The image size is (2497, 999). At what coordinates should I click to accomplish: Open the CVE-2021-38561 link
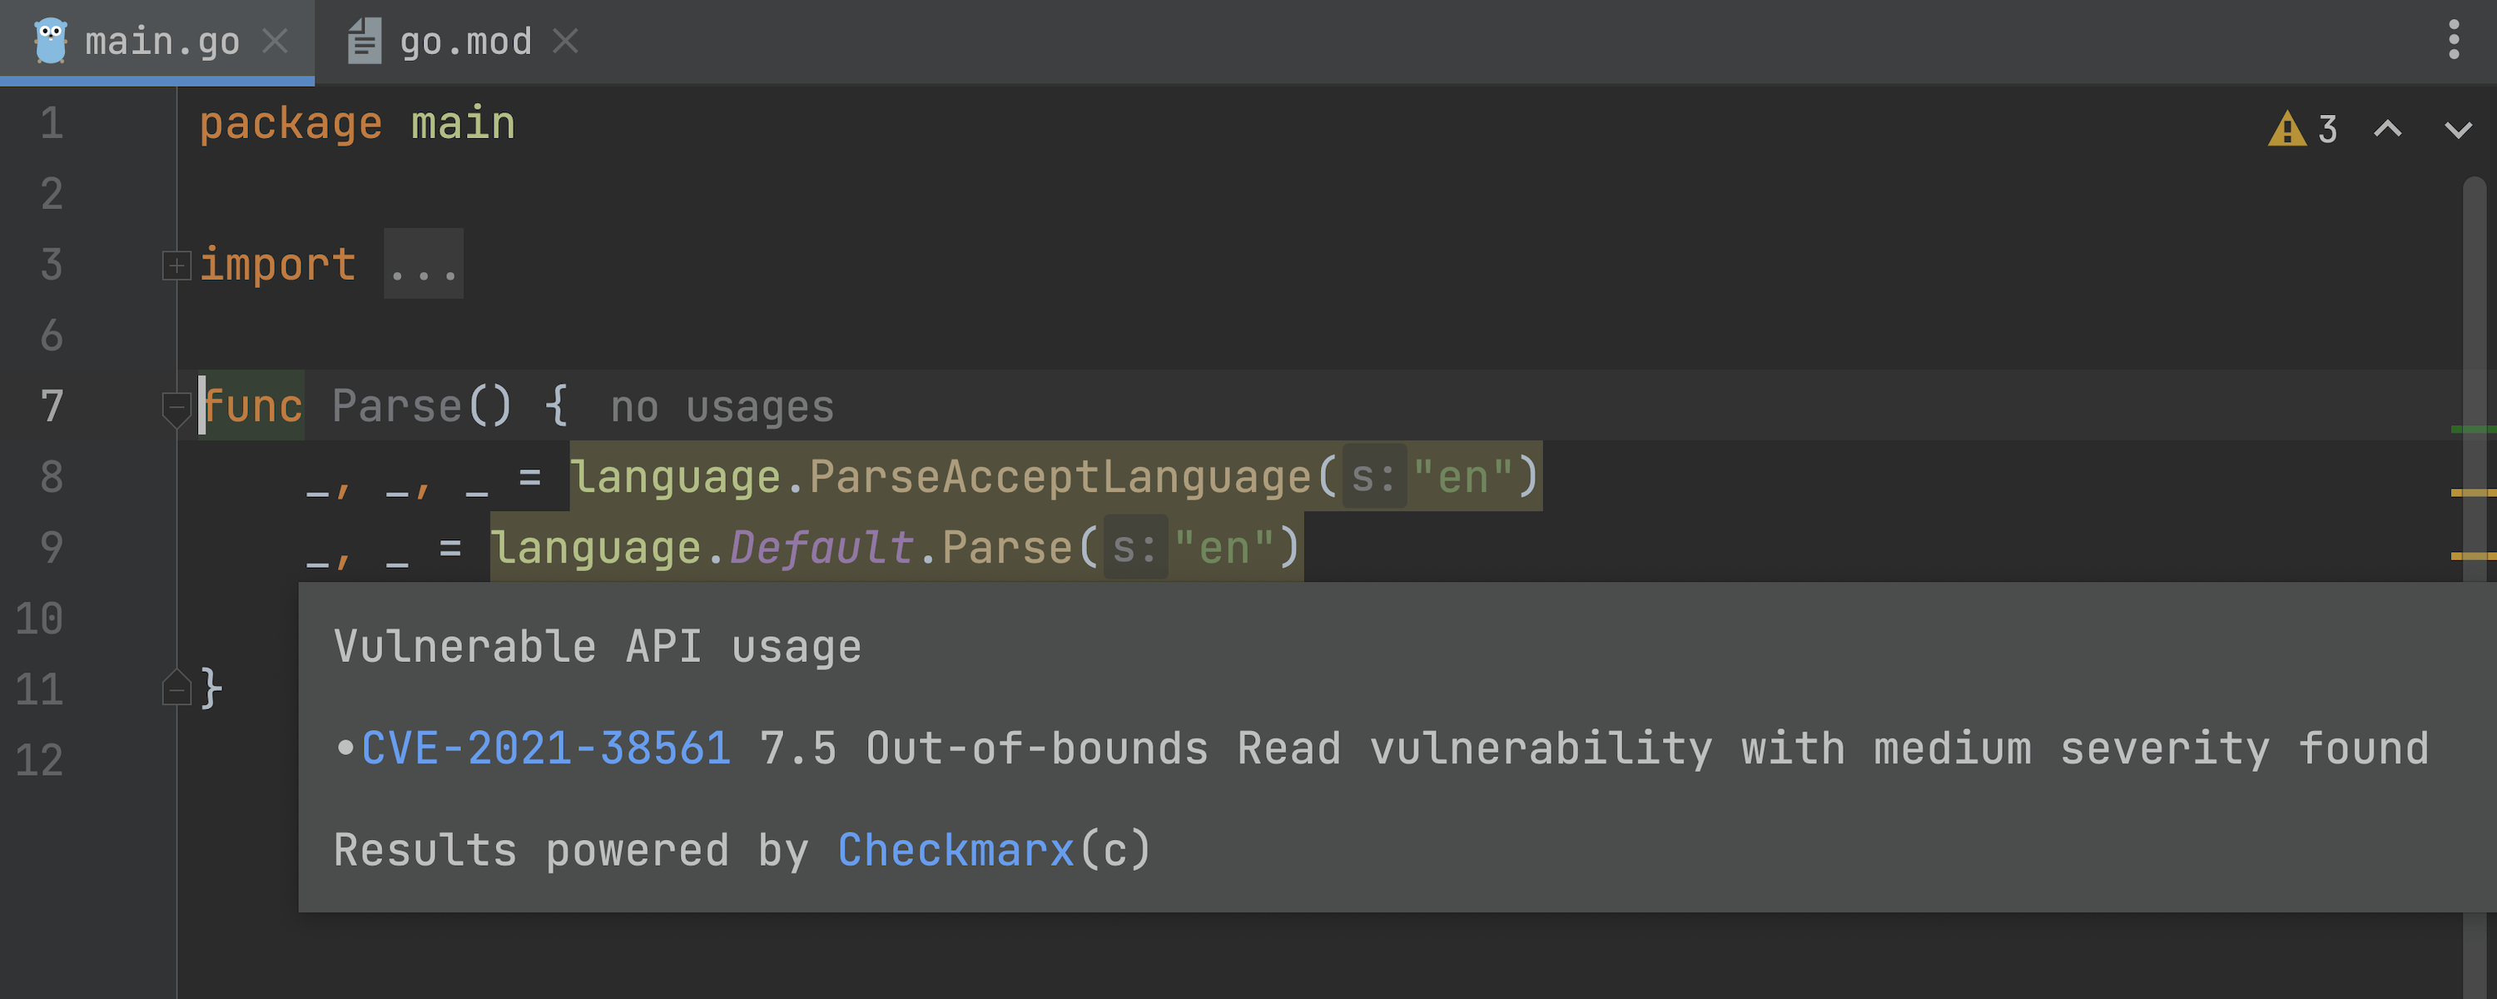click(546, 748)
